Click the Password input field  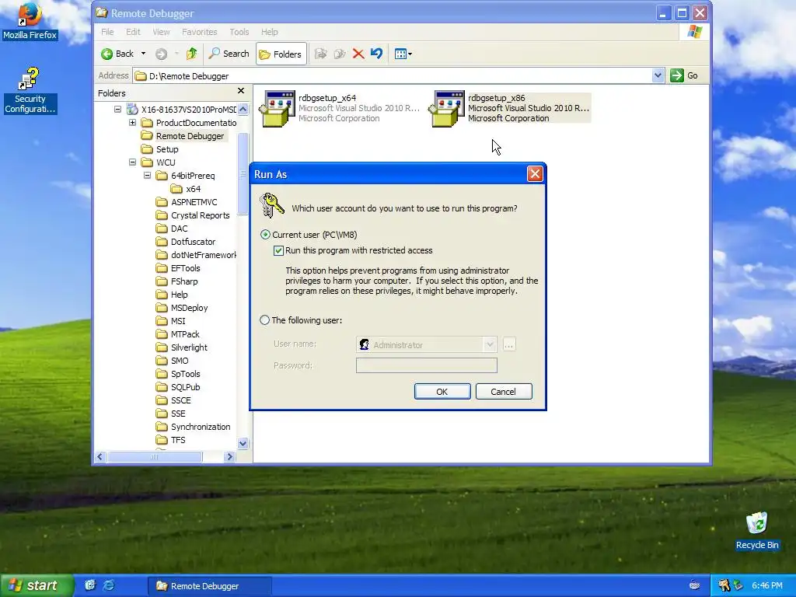pos(427,365)
